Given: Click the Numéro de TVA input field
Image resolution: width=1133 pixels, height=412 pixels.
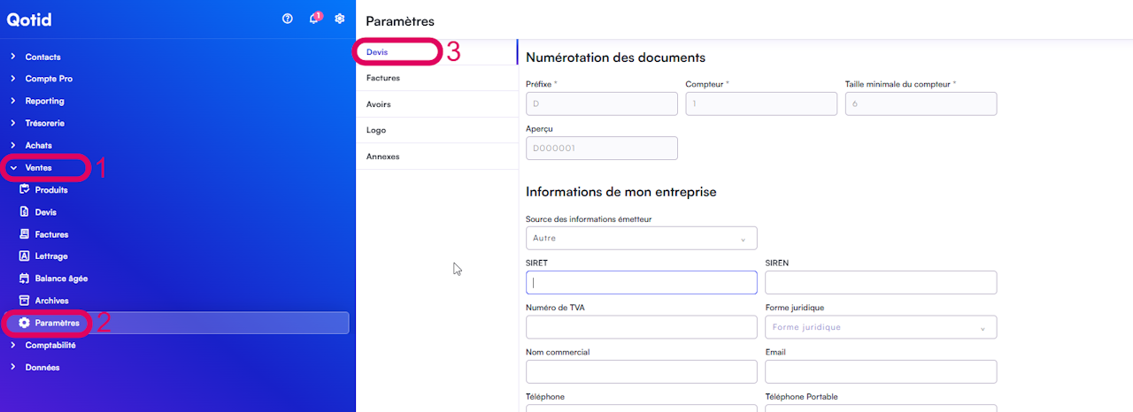Looking at the screenshot, I should [x=642, y=327].
